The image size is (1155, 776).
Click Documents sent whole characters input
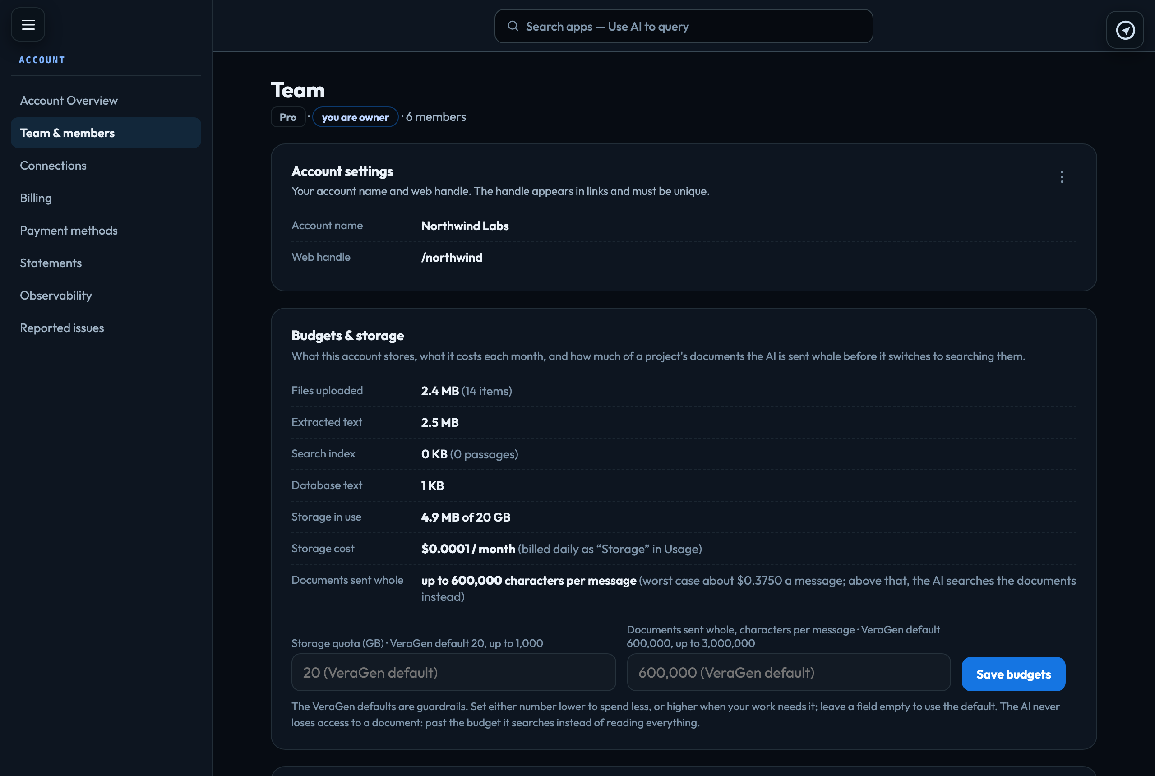pyautogui.click(x=788, y=672)
